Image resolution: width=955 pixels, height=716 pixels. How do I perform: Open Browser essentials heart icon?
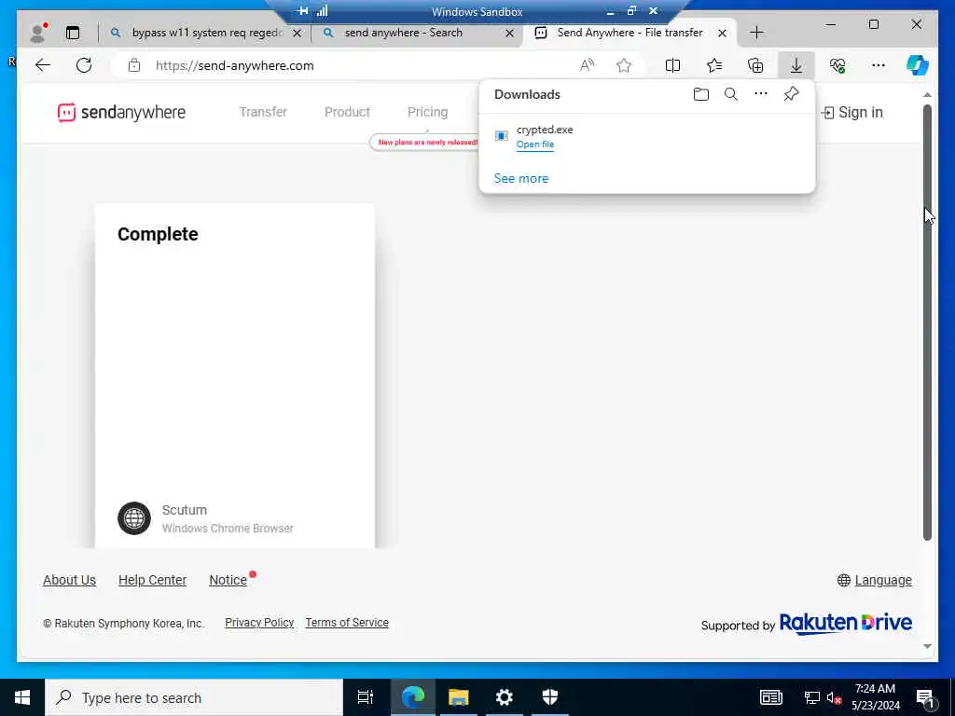pyautogui.click(x=837, y=65)
